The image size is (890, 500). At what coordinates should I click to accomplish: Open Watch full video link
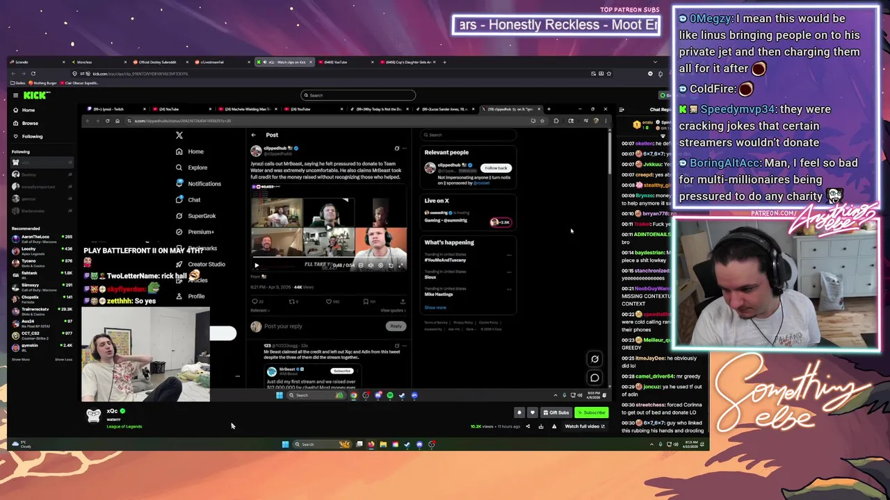click(x=585, y=426)
